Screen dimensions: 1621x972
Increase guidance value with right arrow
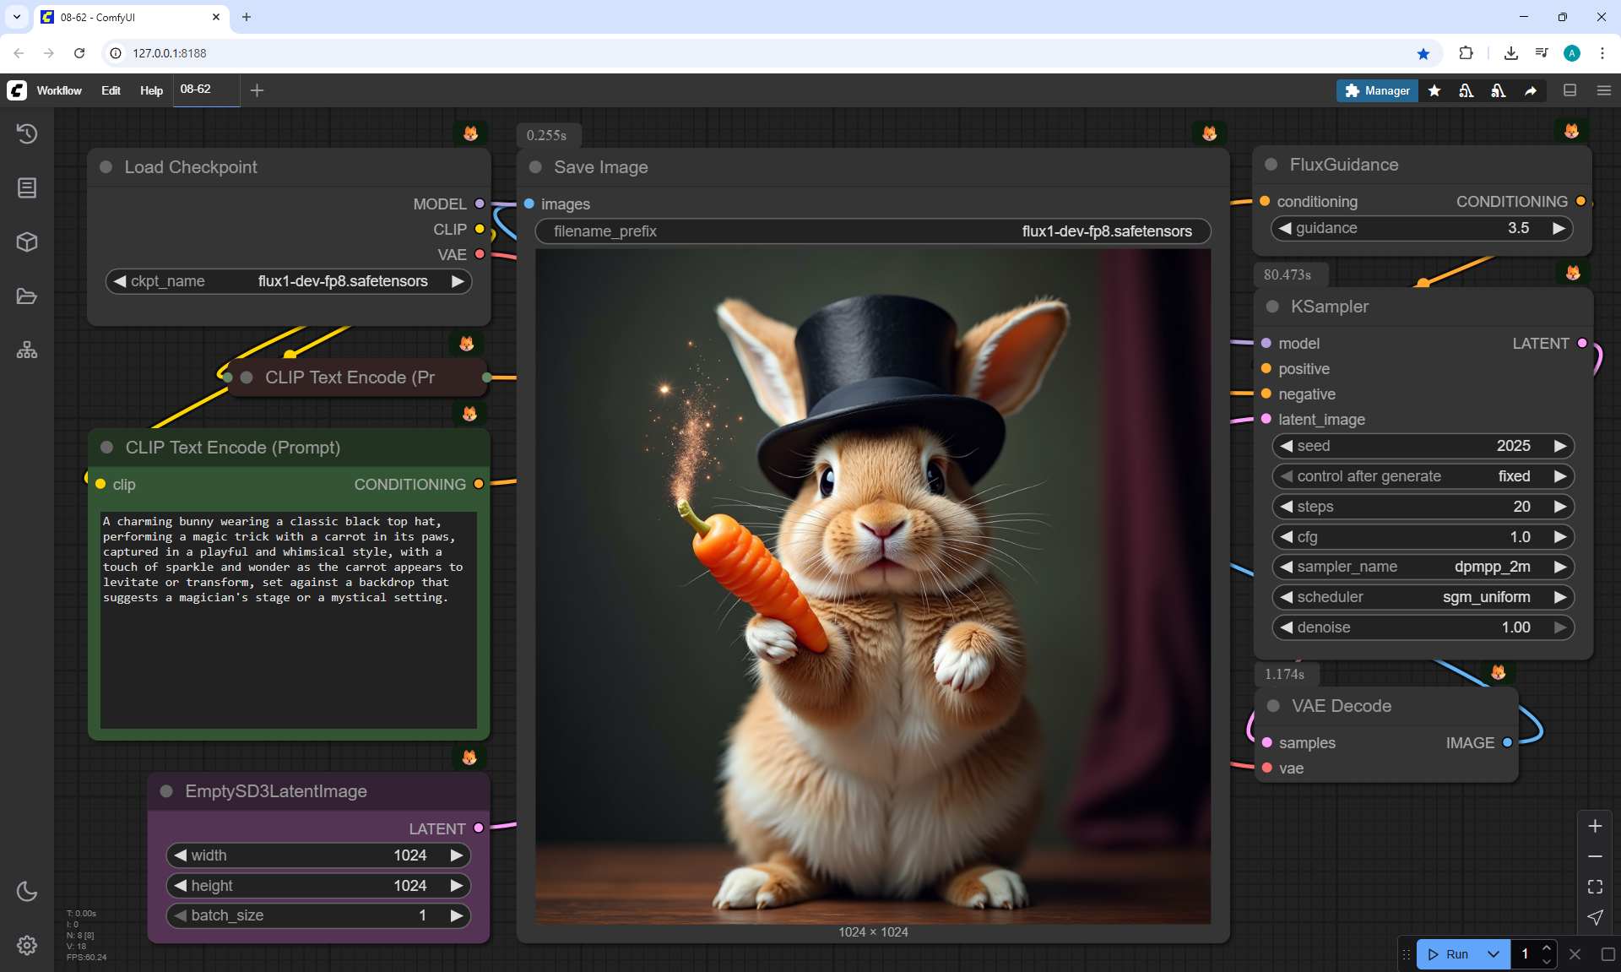click(x=1559, y=228)
